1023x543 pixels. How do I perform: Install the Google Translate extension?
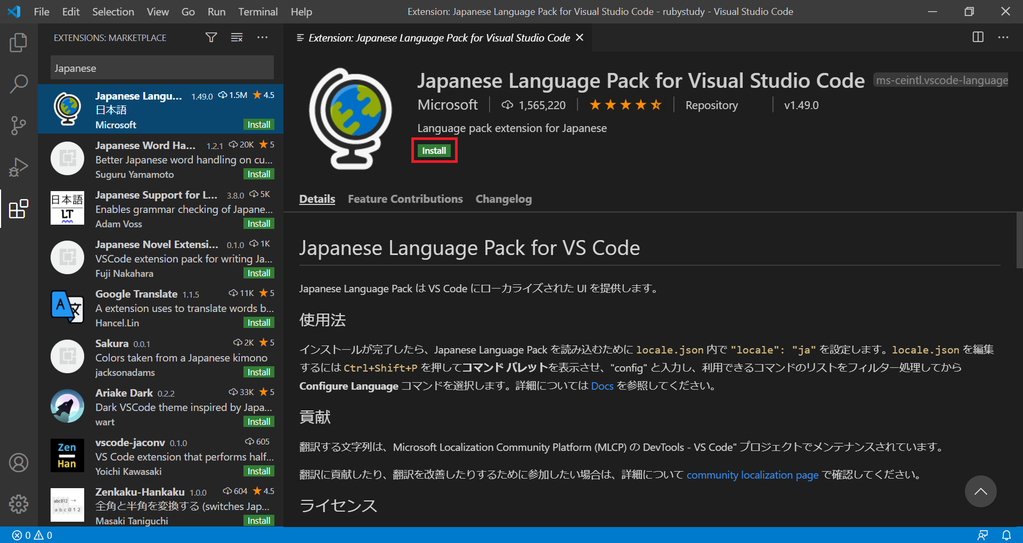point(259,323)
